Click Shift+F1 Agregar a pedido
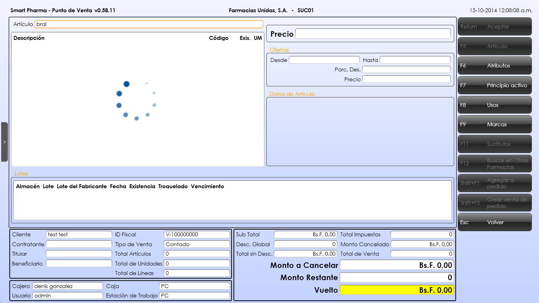 point(495,183)
